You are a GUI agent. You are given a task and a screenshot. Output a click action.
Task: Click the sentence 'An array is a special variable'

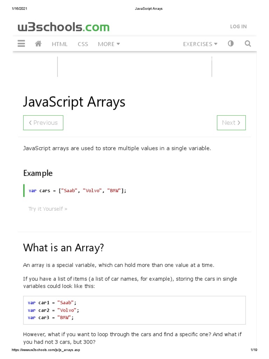(118, 265)
